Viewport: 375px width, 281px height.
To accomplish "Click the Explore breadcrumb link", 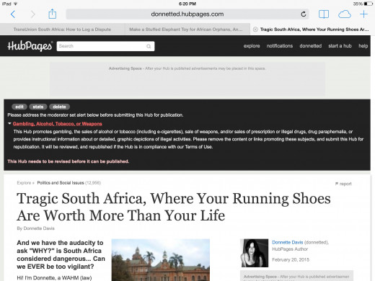I will coord(24,183).
